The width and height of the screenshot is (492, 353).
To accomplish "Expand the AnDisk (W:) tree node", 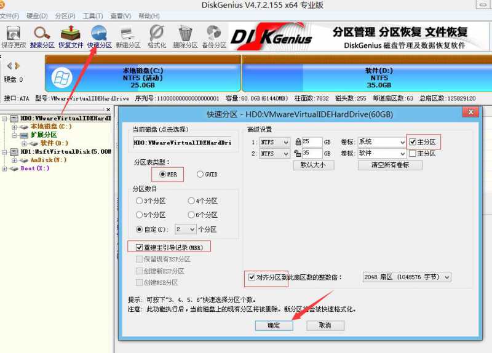I will point(14,160).
